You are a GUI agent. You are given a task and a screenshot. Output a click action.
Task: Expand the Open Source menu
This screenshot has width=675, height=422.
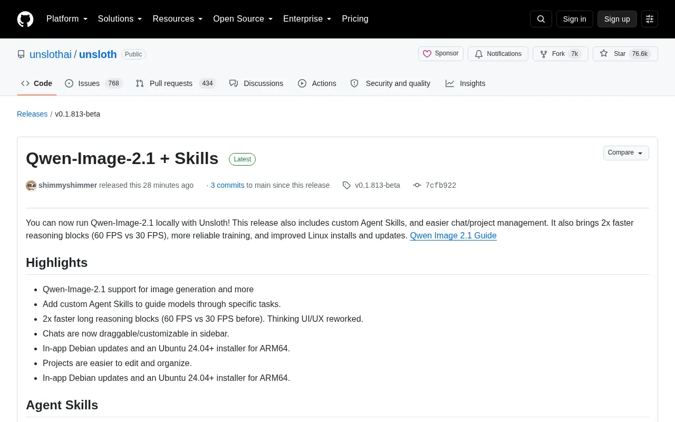click(243, 19)
